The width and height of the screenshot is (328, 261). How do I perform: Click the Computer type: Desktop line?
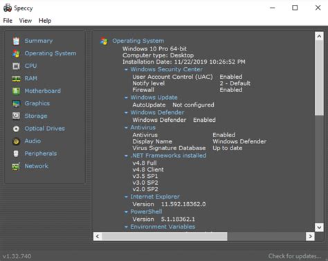tap(158, 55)
